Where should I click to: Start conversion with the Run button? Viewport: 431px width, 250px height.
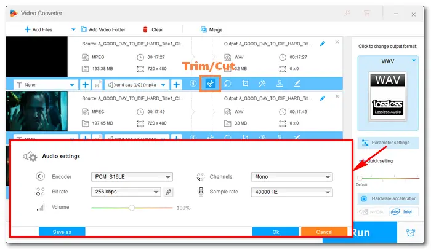pos(374,232)
